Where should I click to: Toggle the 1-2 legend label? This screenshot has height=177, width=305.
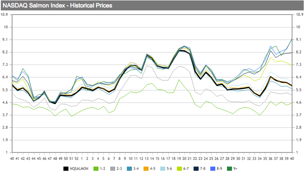103,169
